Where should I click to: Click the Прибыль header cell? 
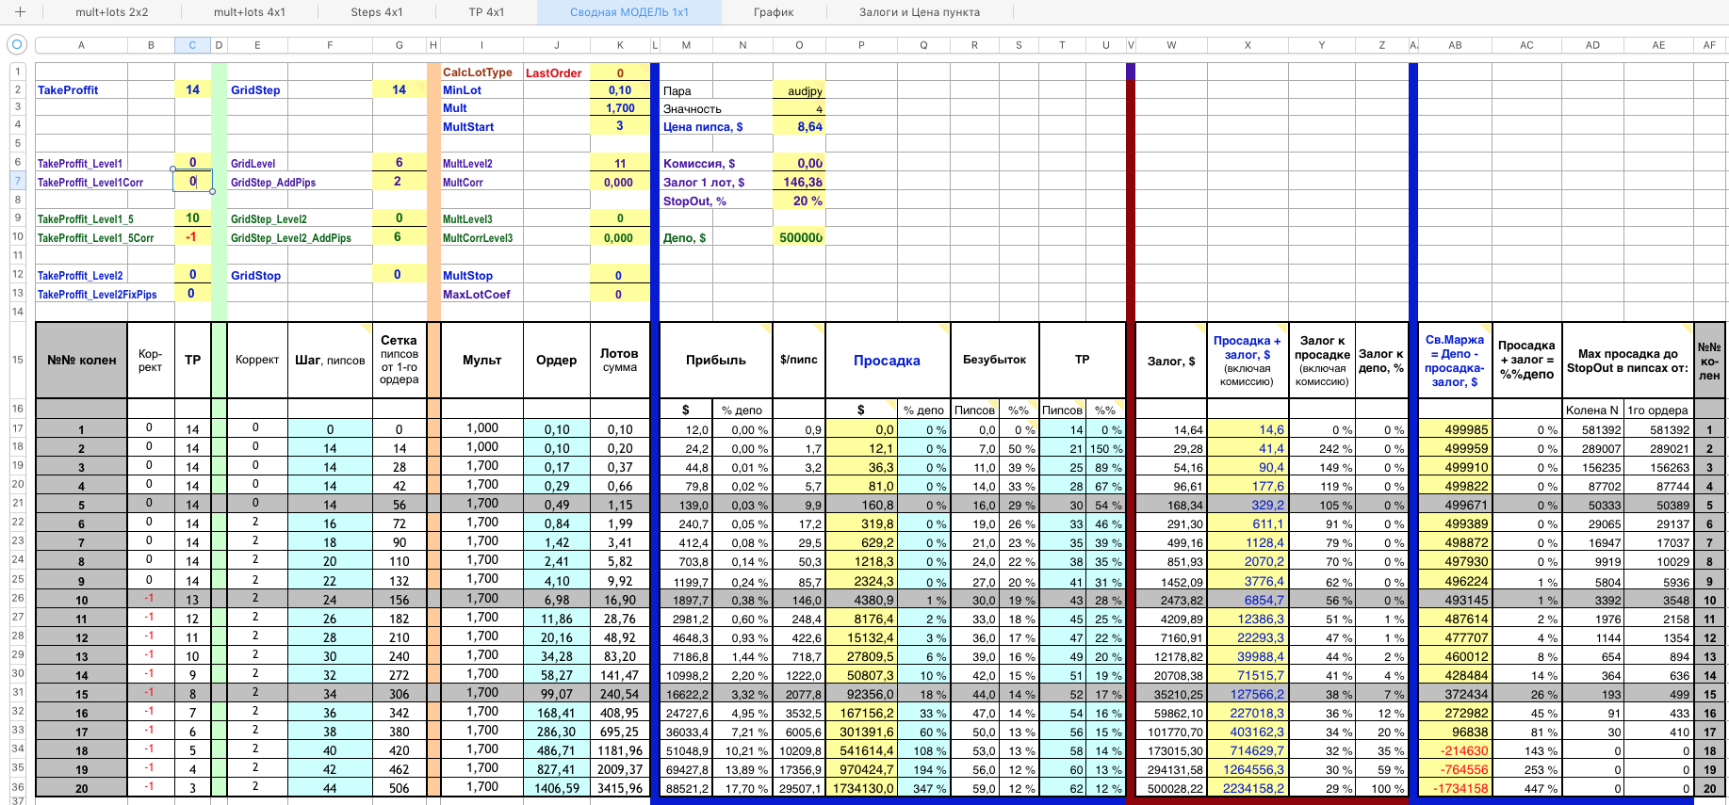click(x=716, y=360)
